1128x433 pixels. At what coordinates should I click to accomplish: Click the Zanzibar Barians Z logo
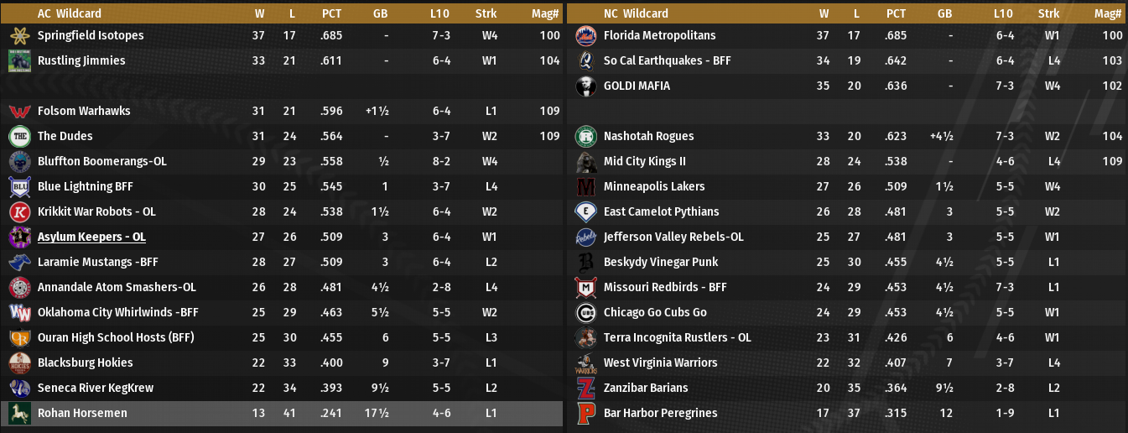585,388
